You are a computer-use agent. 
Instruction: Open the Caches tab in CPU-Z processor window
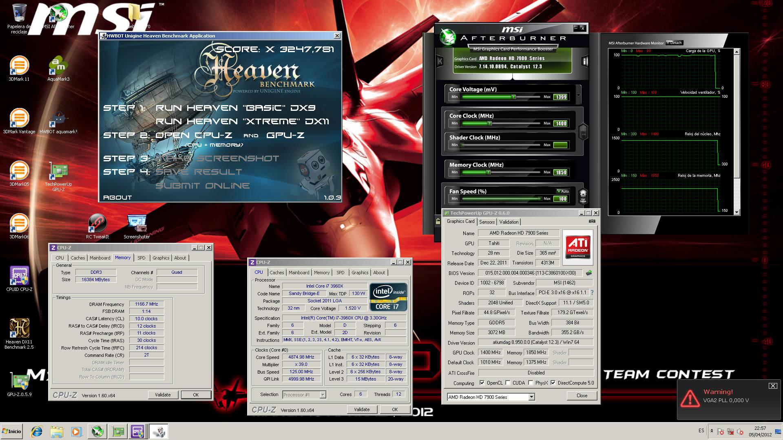point(277,273)
